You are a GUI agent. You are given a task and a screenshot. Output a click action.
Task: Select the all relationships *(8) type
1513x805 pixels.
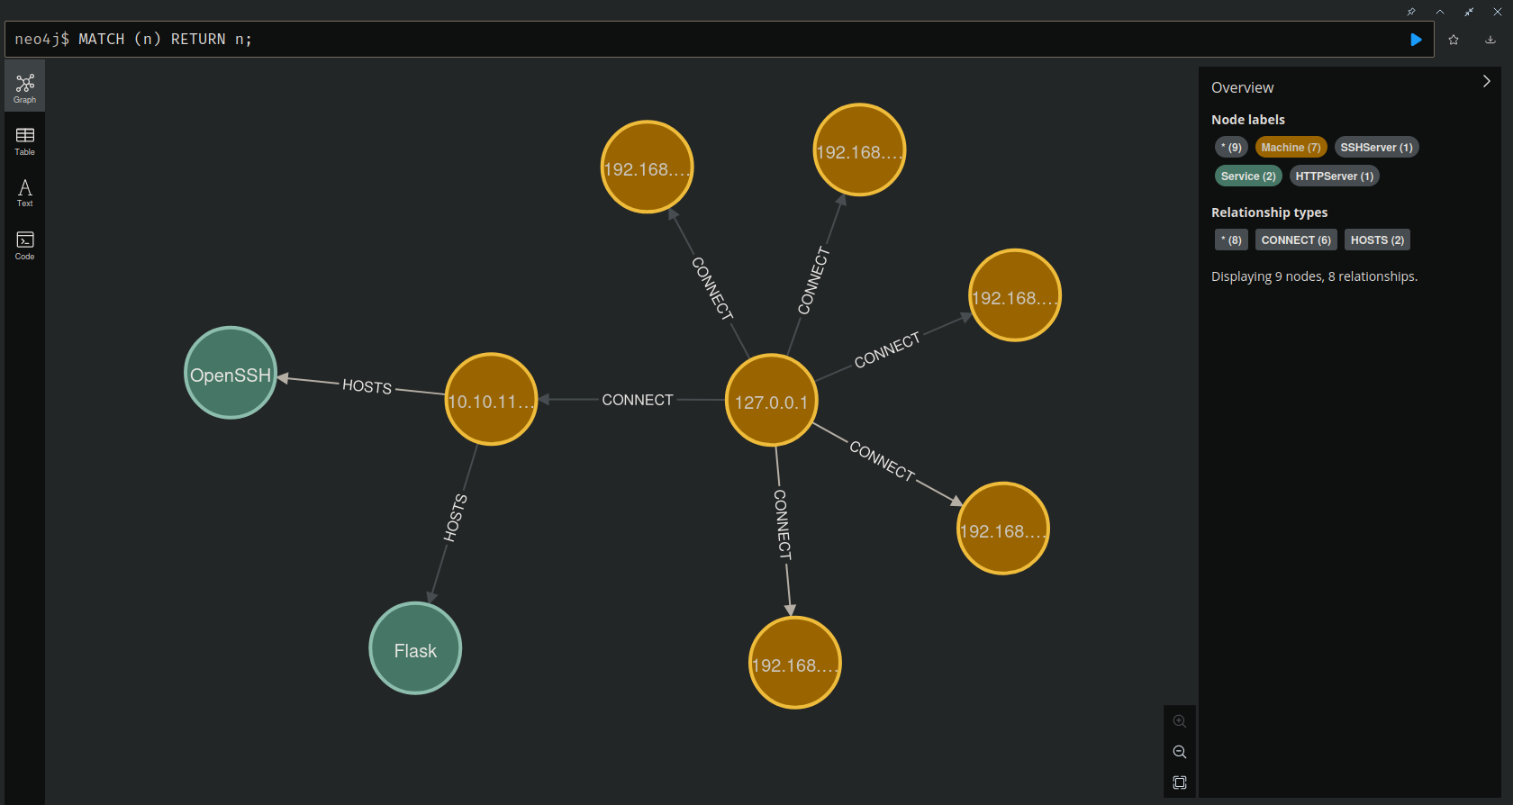1231,240
